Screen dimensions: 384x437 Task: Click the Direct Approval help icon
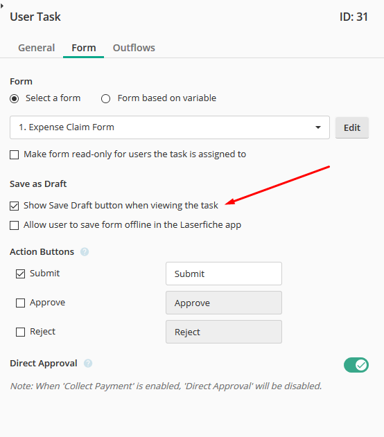88,364
